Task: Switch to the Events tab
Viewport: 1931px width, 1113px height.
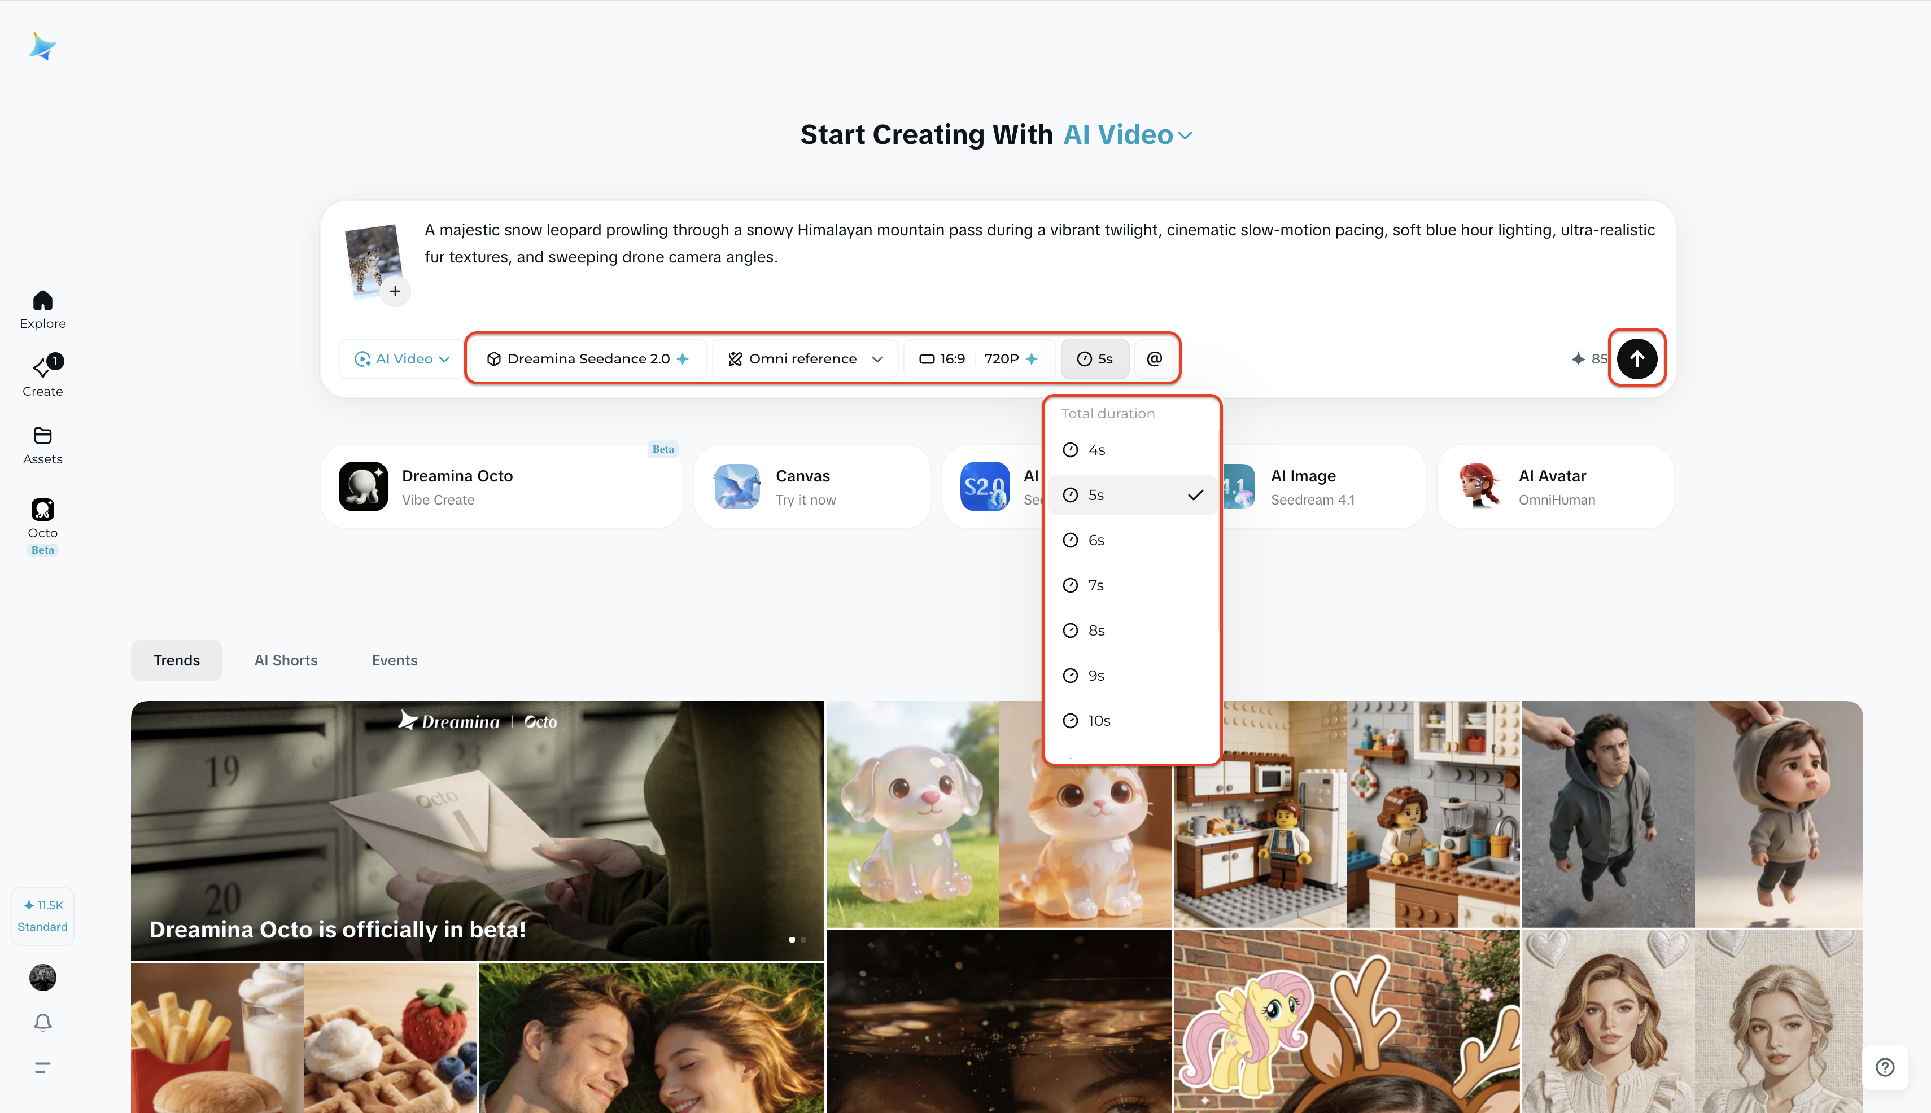Action: (395, 660)
